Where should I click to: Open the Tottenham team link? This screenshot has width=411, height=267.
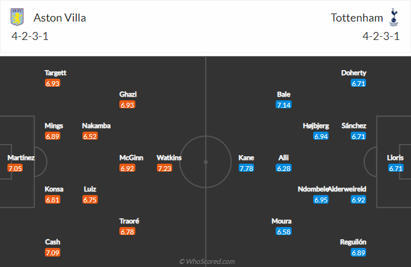tap(356, 17)
